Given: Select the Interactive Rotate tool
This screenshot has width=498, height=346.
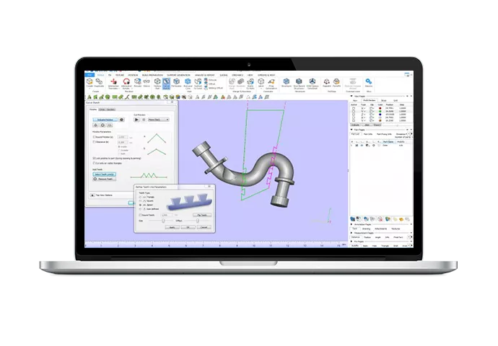Looking at the screenshot, I should click(x=126, y=82).
